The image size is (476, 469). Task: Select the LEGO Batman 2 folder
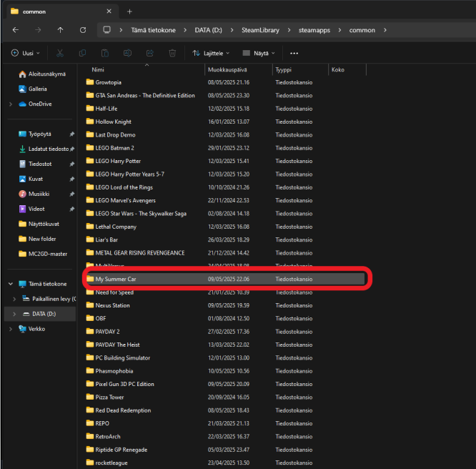(225, 148)
